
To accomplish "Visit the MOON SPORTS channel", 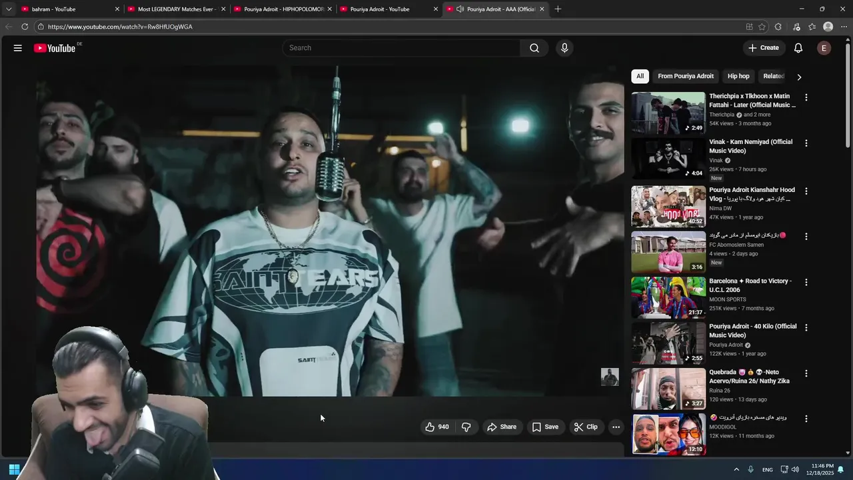I will [x=728, y=299].
